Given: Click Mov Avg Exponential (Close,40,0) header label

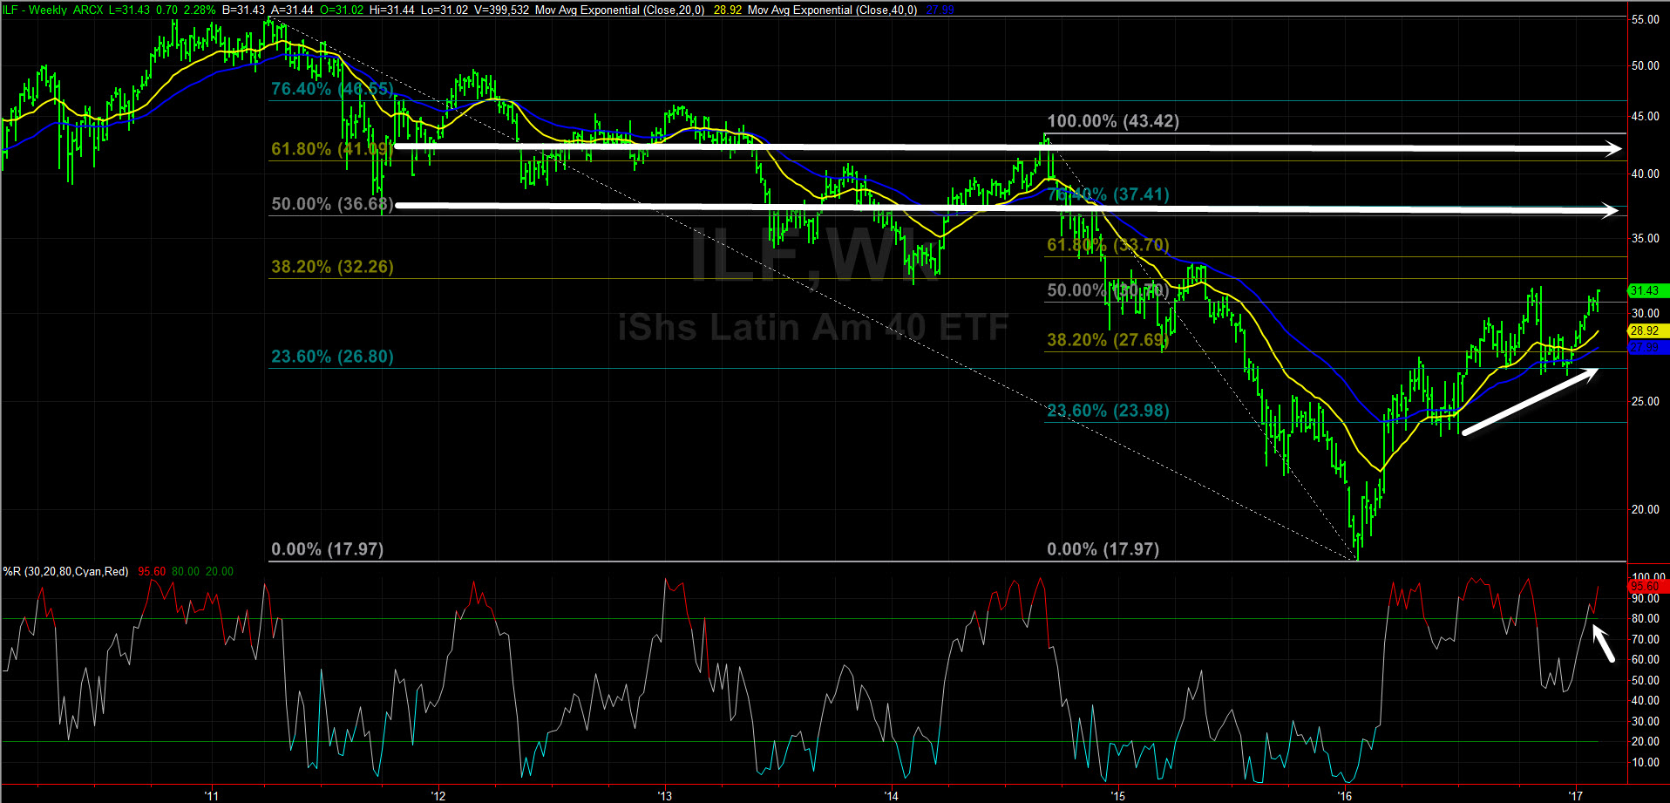Looking at the screenshot, I should (x=832, y=10).
